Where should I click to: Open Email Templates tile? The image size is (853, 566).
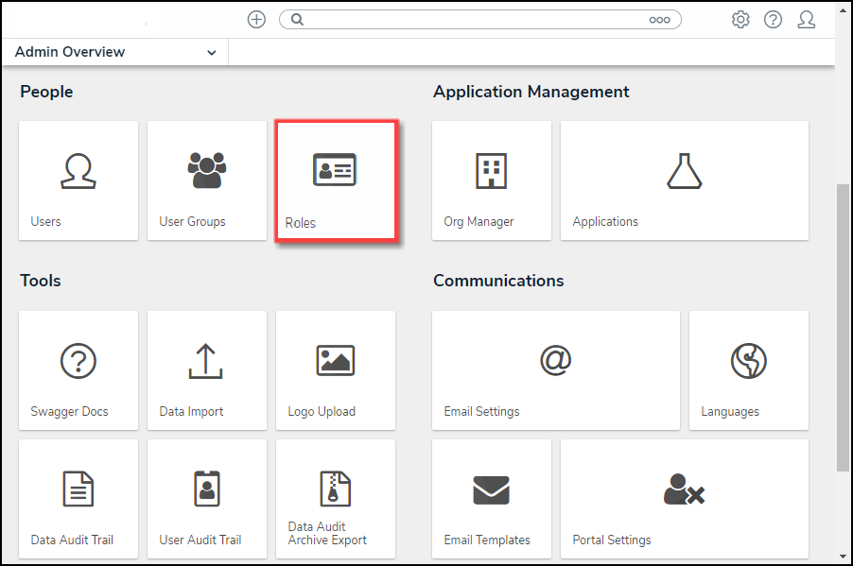492,499
